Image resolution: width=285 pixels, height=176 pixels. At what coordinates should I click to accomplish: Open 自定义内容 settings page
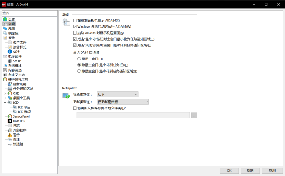pos(16,75)
